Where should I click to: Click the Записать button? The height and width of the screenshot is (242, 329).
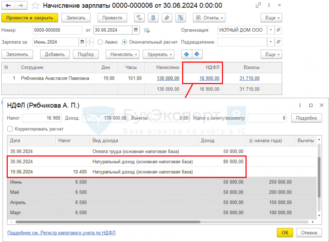click(76, 18)
